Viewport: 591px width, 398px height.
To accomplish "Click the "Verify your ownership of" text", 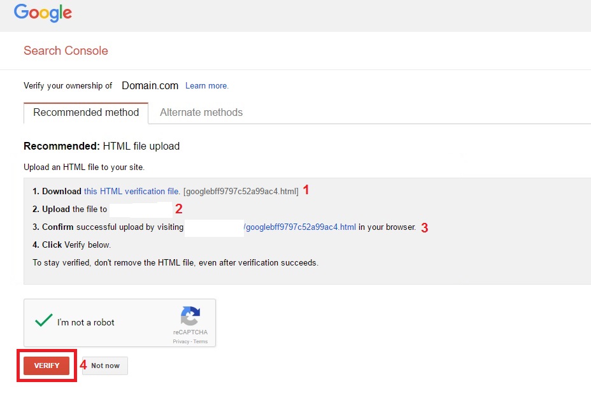I will click(x=68, y=86).
